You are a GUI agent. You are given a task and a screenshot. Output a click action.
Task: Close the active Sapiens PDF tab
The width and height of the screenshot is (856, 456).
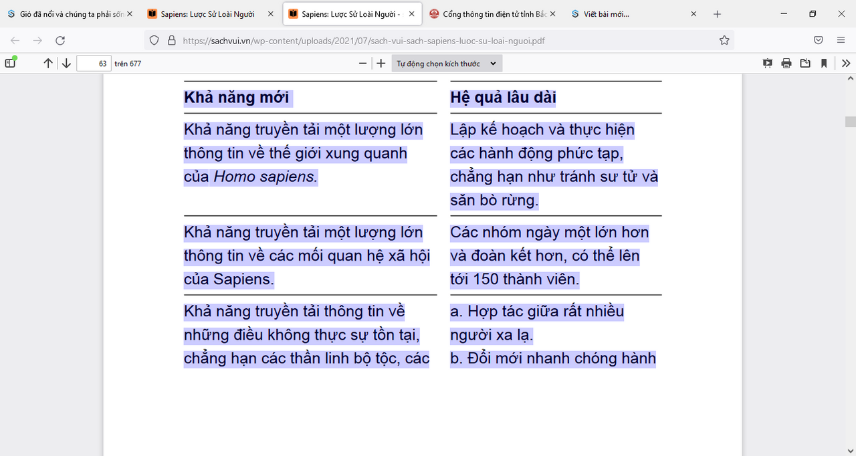[411, 13]
